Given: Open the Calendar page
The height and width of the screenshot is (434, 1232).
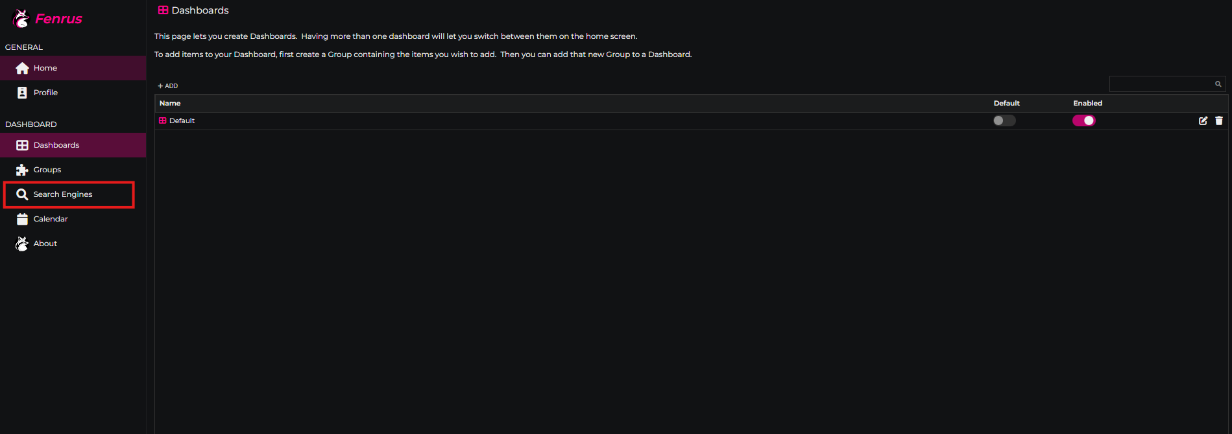Looking at the screenshot, I should click(x=51, y=219).
